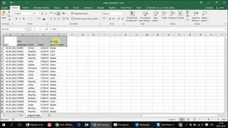228x128 pixels.
Task: Click the formula bar containing Den
Action: (138, 29)
